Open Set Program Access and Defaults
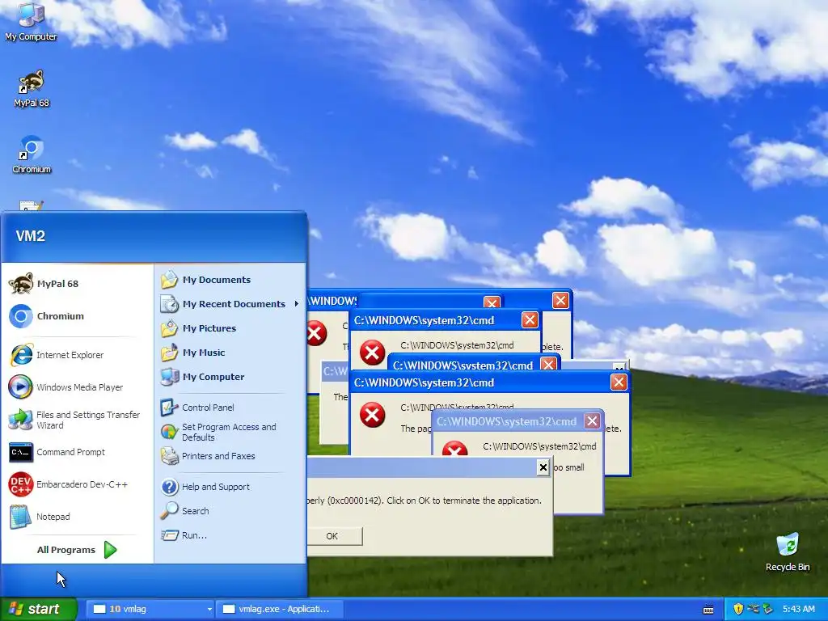The height and width of the screenshot is (621, 828). (x=230, y=432)
